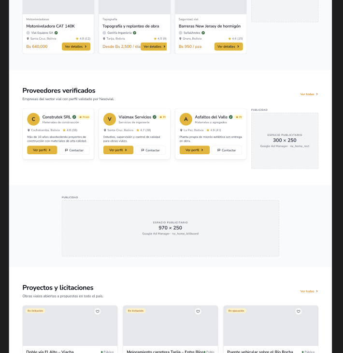
Task: Open details for Motoniveladora CAT 140K
Action: 76,46
